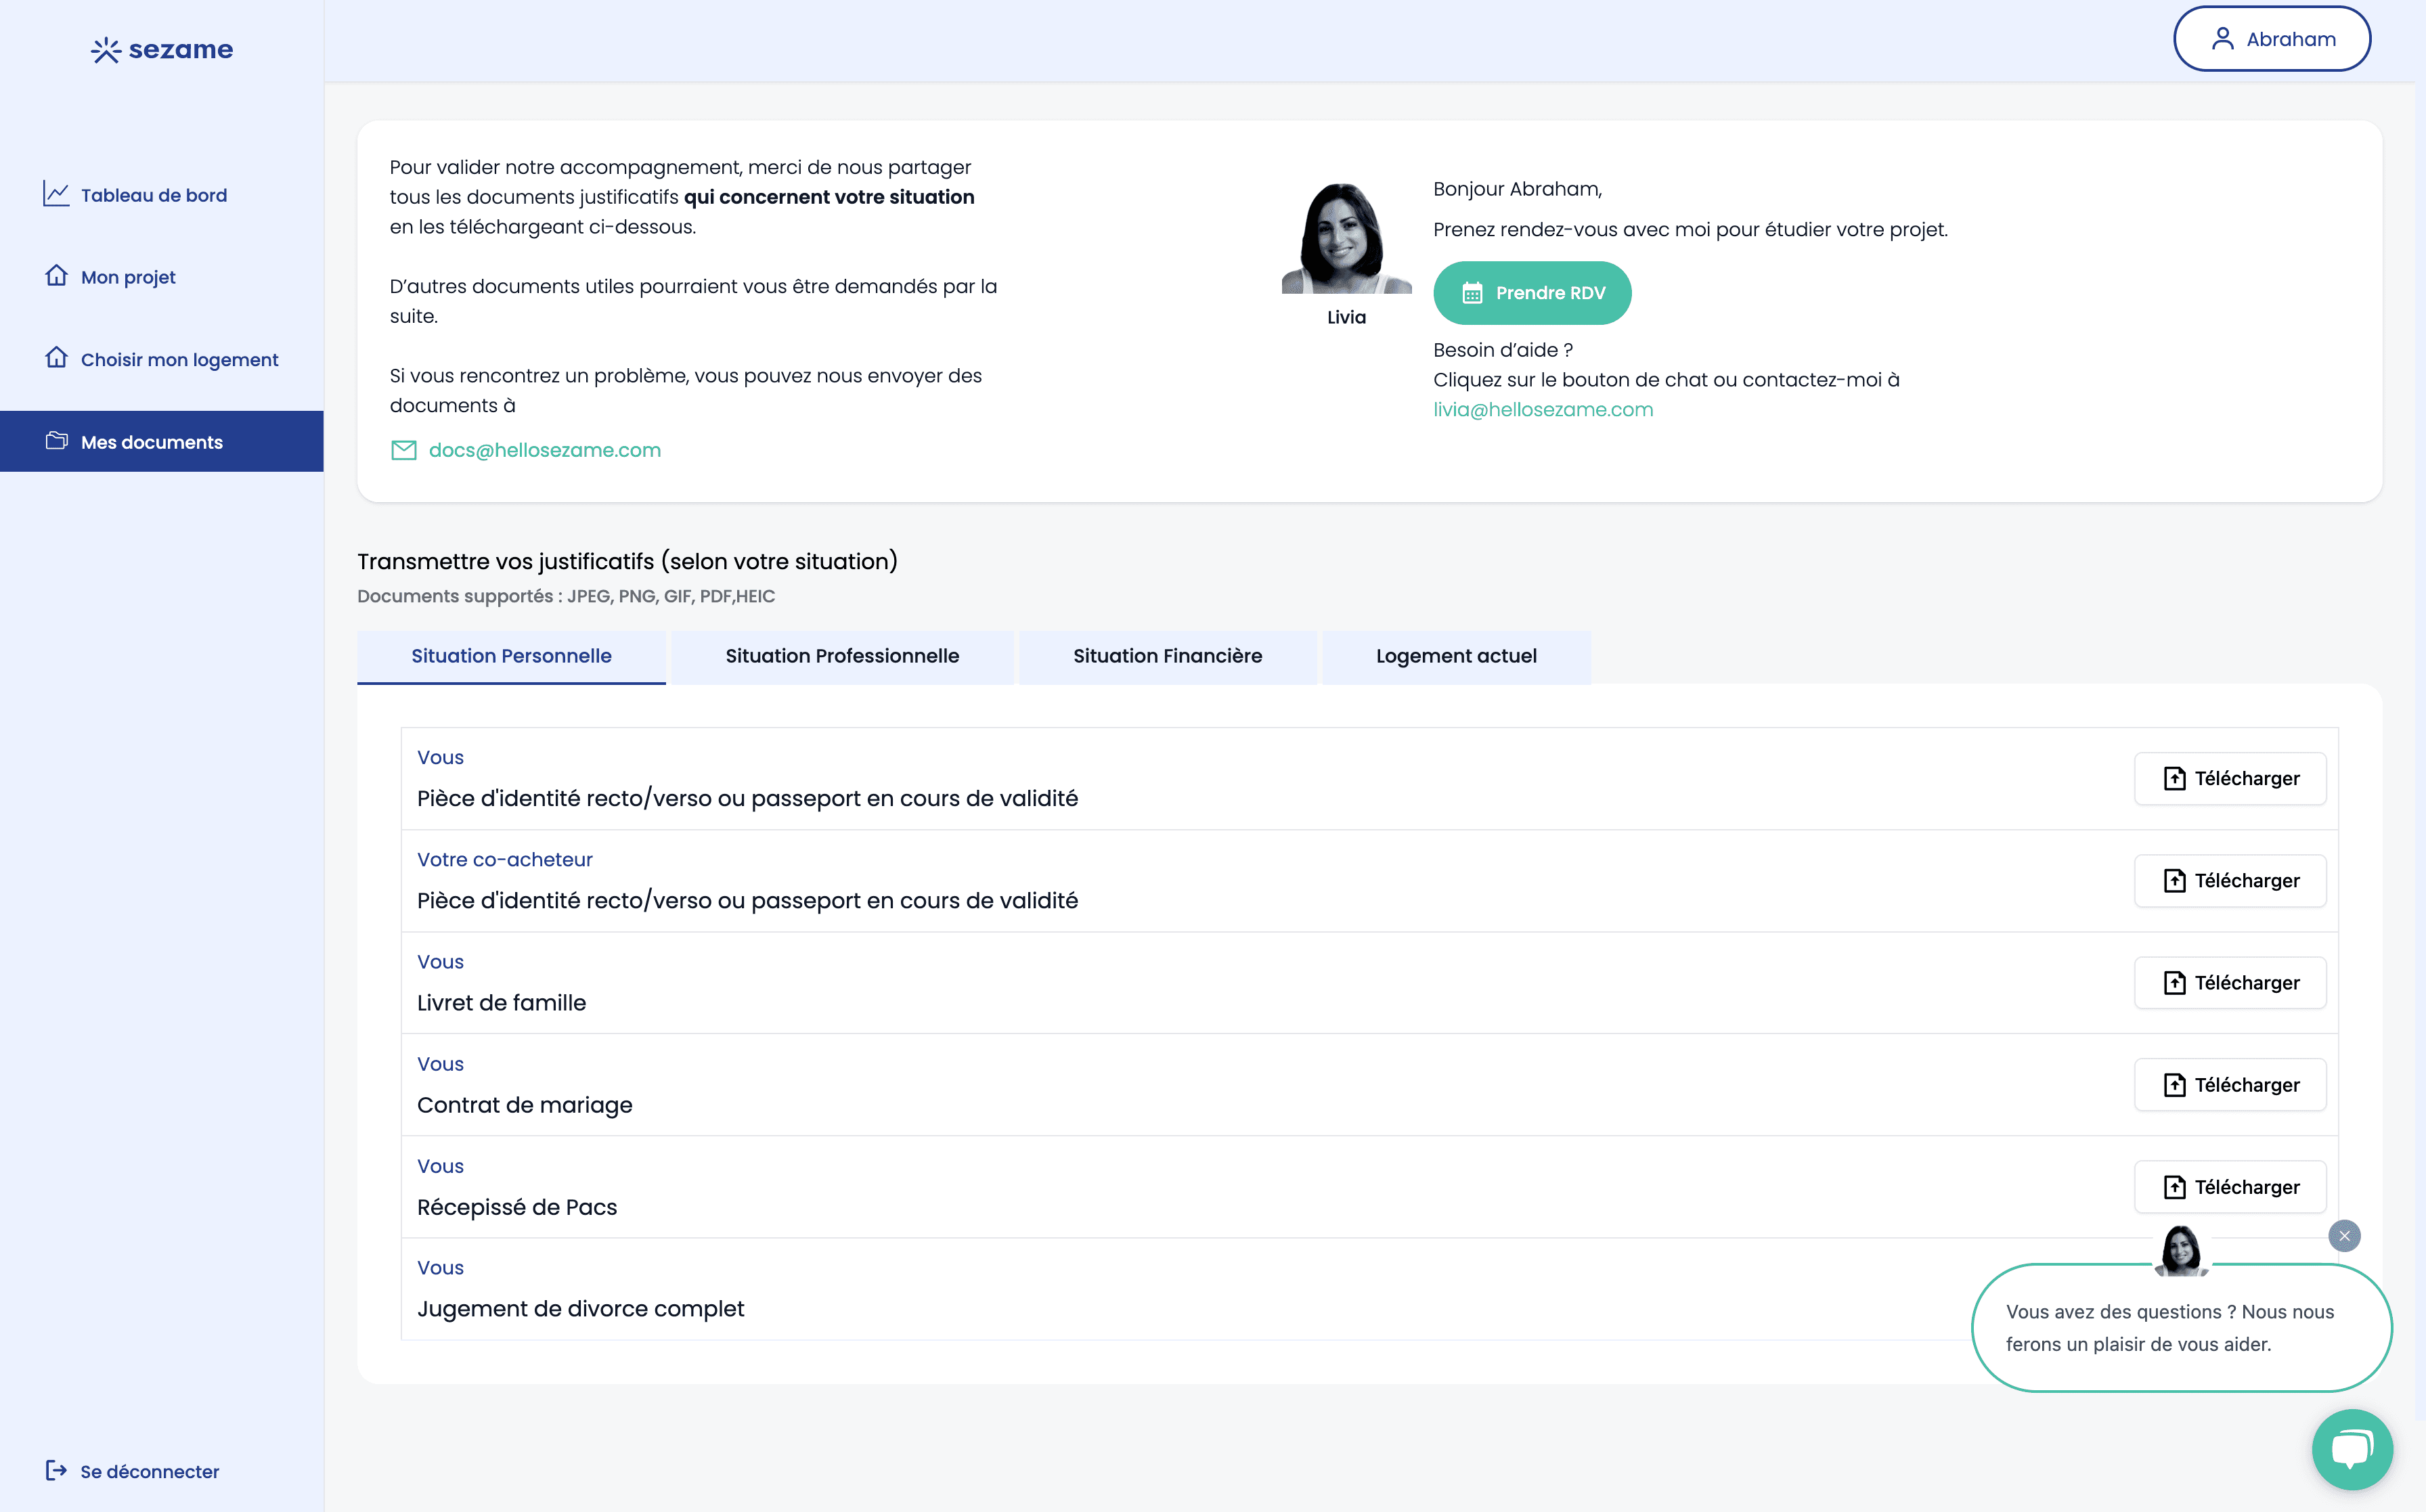Open the Logement actuel tab
The height and width of the screenshot is (1512, 2426).
pos(1456,656)
